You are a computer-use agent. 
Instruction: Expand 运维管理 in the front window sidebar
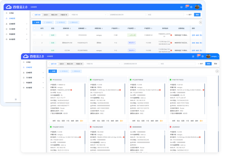click(x=43, y=73)
